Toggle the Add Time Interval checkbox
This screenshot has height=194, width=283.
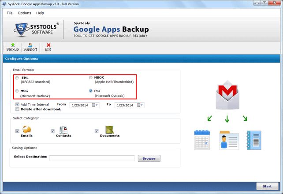click(x=17, y=104)
